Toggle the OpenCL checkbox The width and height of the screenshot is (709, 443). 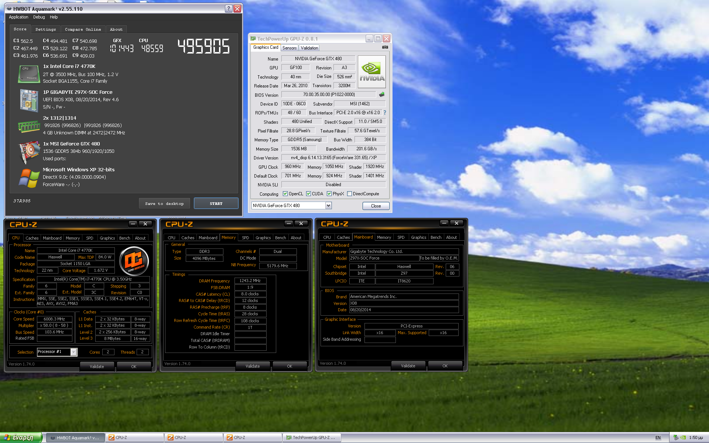tap(285, 194)
